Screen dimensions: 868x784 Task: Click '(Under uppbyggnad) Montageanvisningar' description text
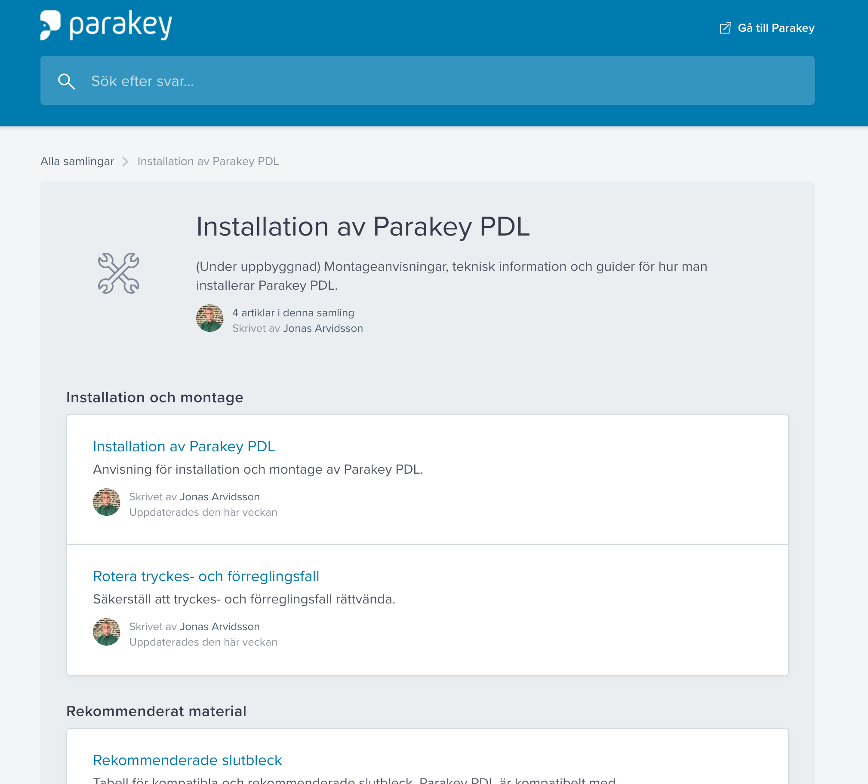click(451, 276)
